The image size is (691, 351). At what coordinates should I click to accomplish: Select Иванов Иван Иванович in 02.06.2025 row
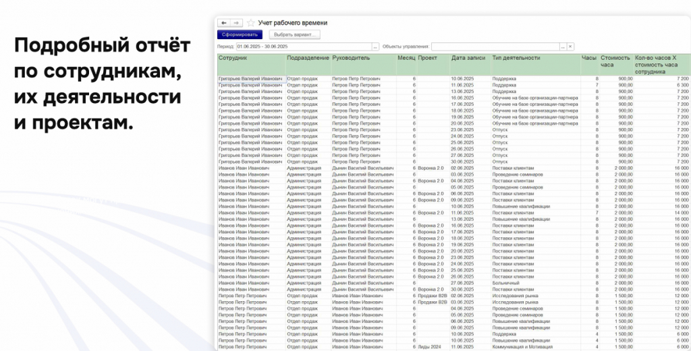[x=244, y=168]
